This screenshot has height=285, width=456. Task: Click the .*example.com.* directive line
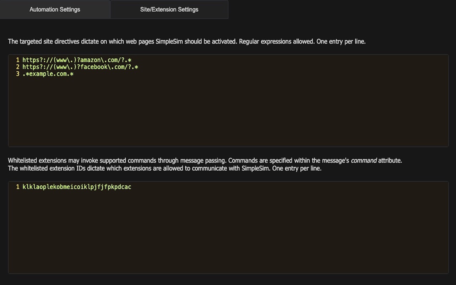[x=48, y=74]
